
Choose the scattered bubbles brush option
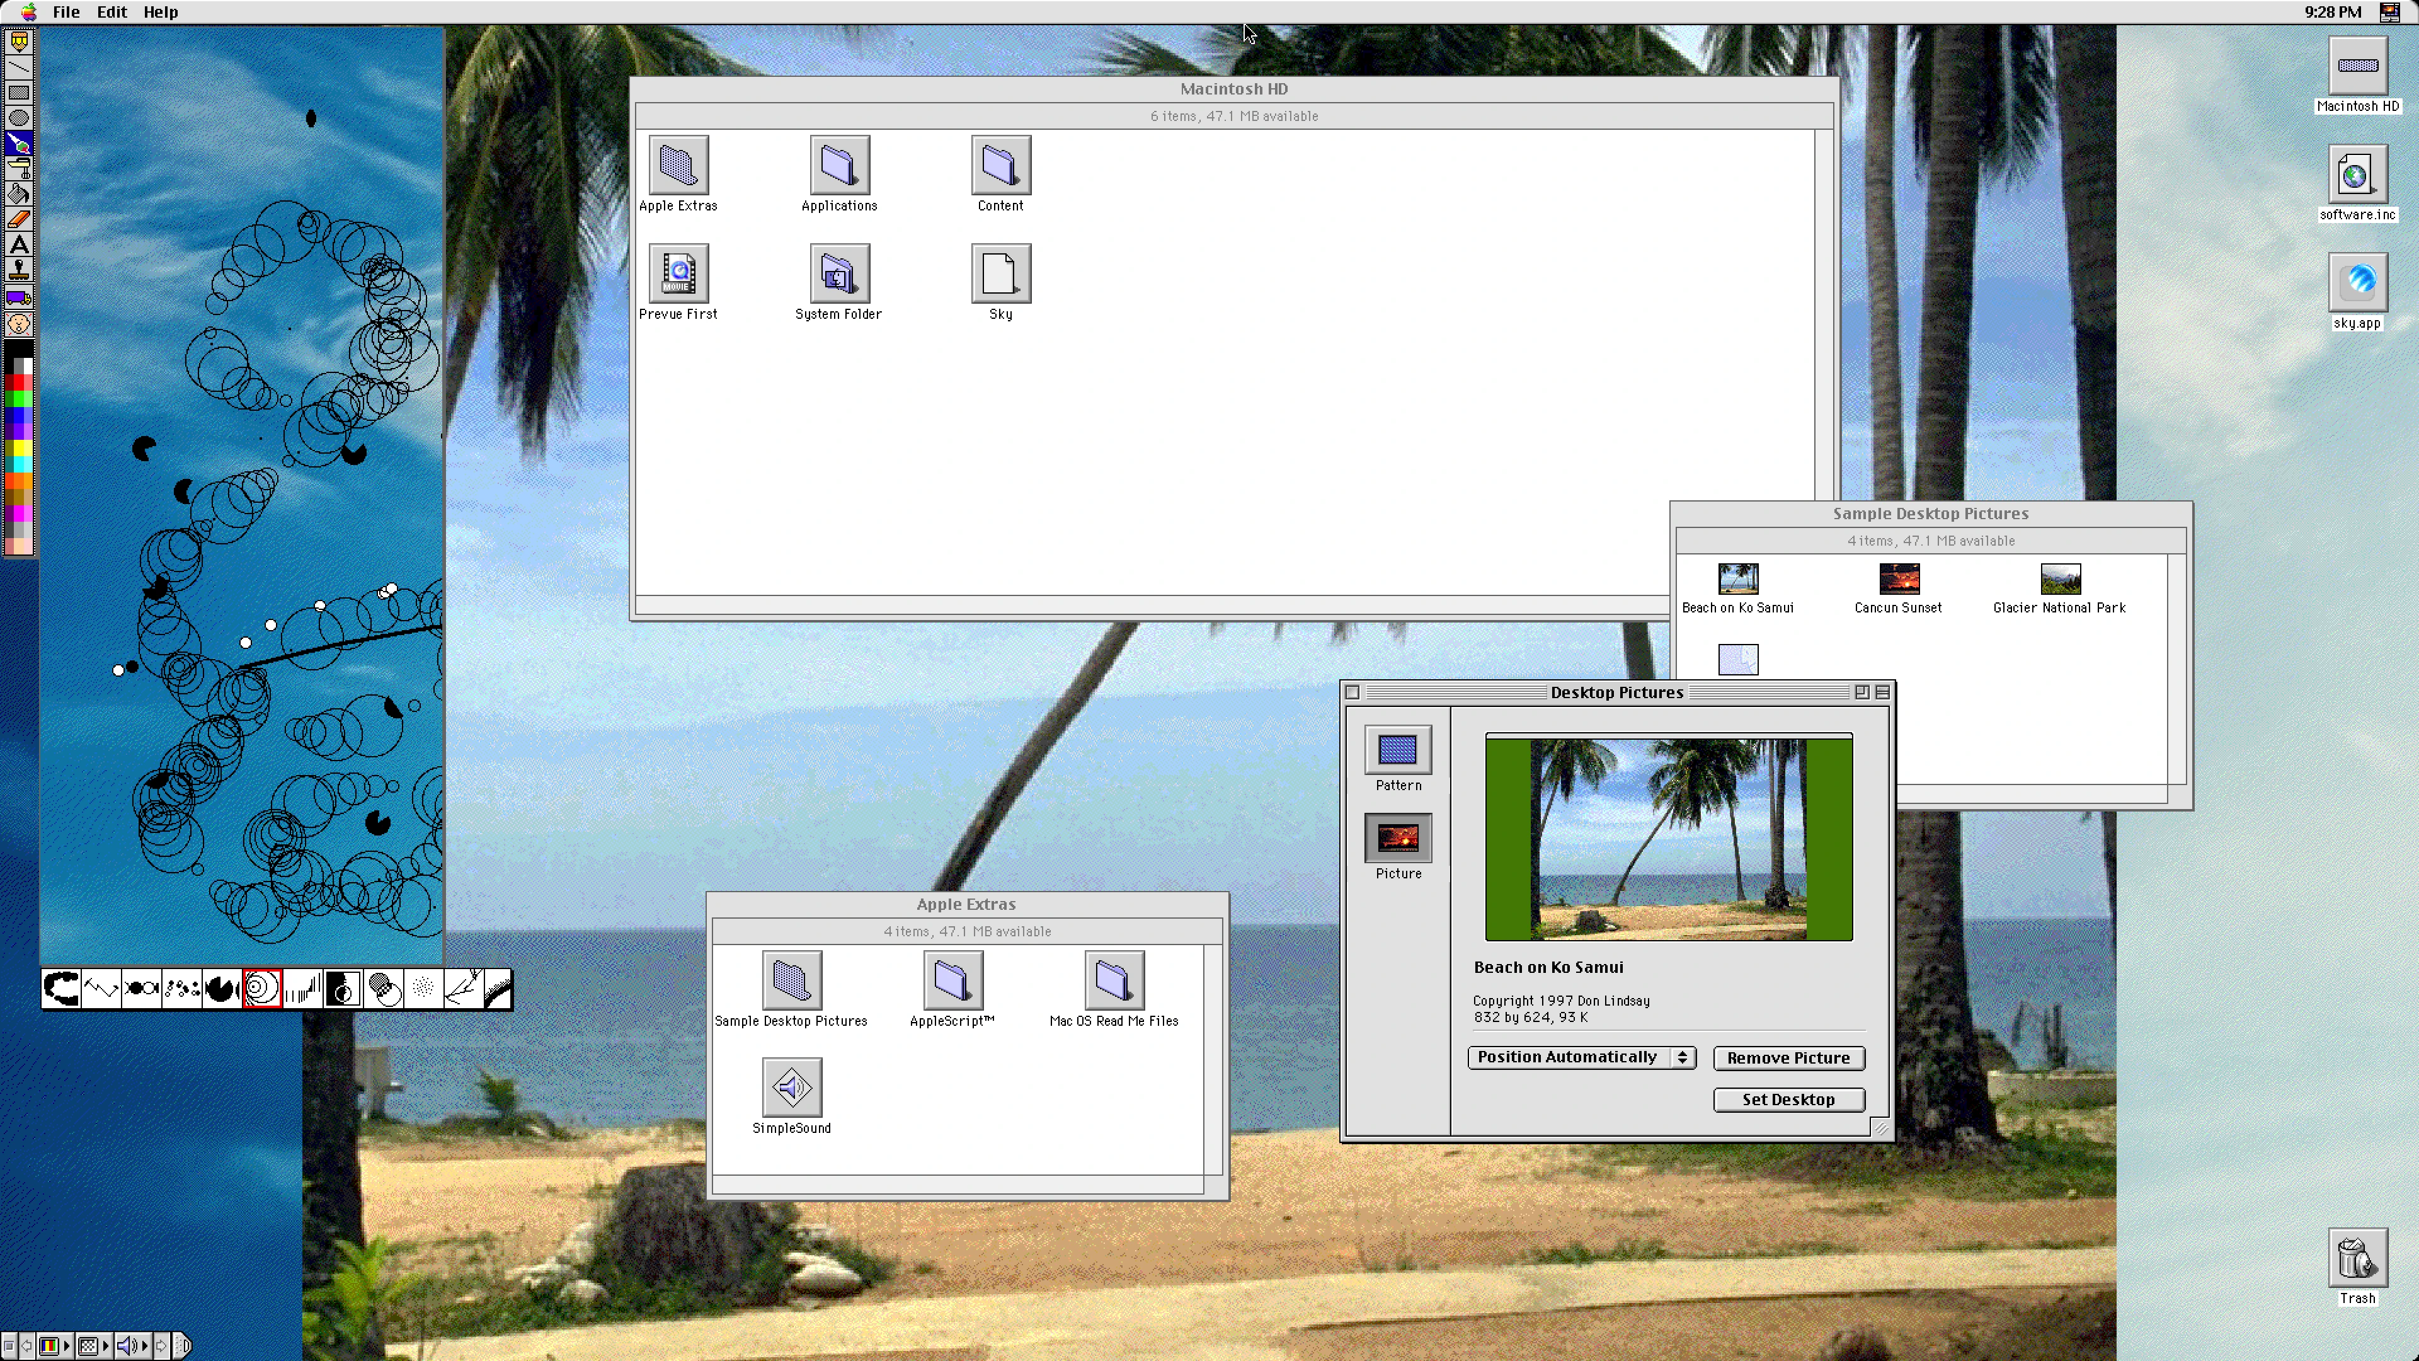pyautogui.click(x=182, y=988)
